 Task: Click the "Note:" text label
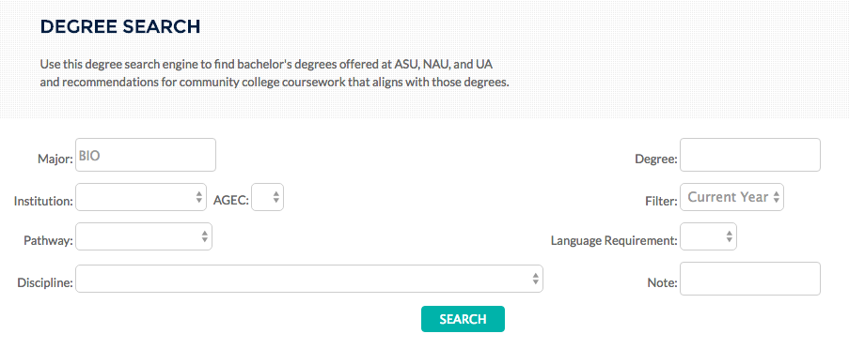pos(662,282)
